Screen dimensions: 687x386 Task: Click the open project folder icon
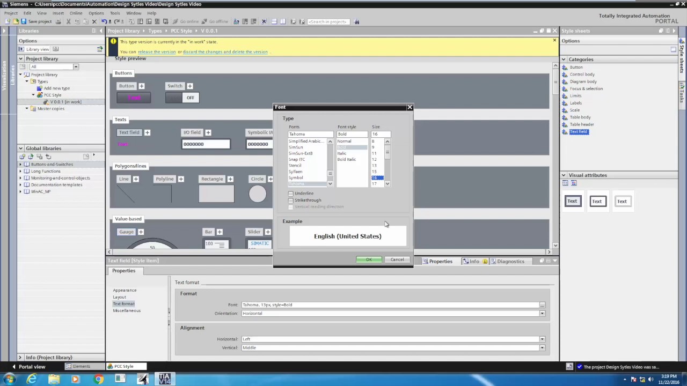tap(16, 21)
